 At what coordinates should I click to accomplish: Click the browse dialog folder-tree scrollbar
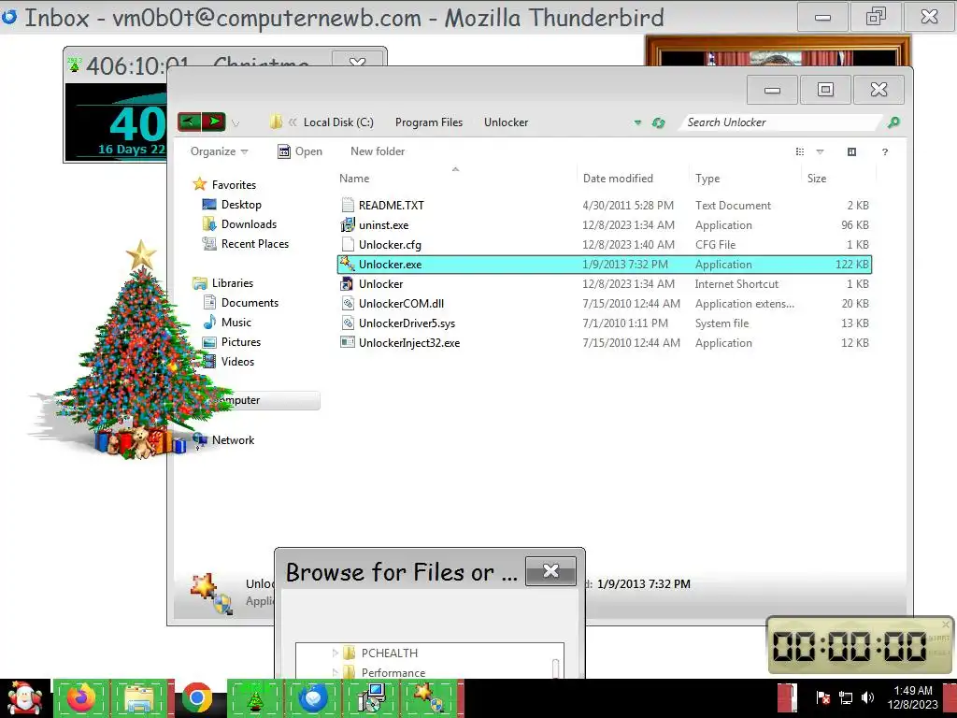556,668
